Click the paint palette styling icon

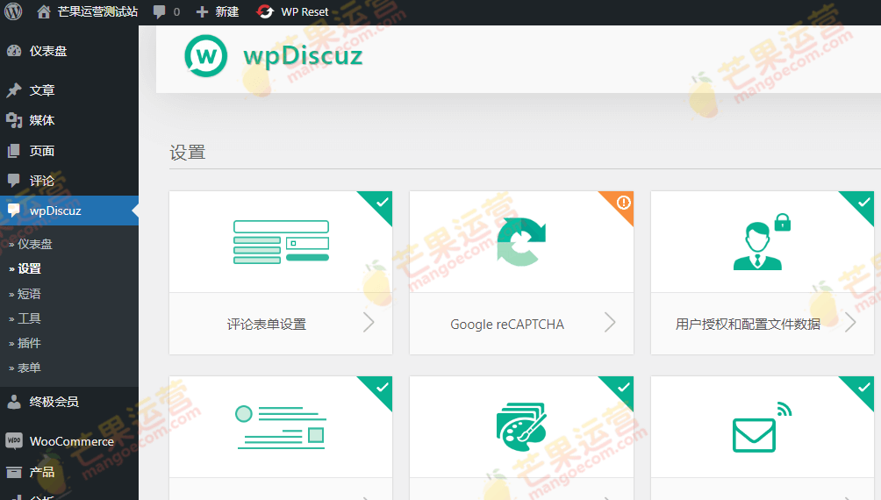click(521, 427)
